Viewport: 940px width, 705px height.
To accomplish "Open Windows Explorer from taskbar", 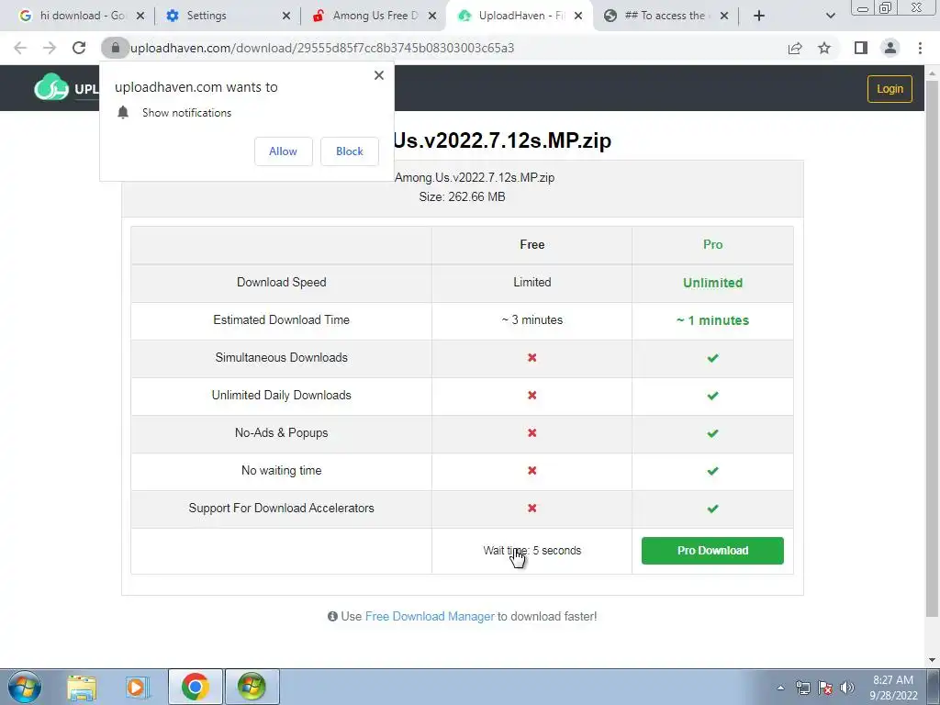I will pyautogui.click(x=82, y=687).
